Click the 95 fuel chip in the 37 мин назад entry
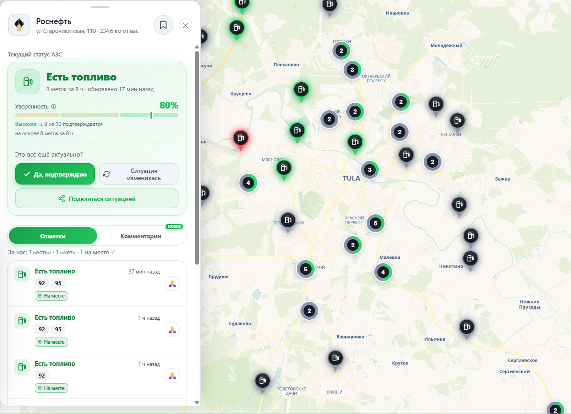The image size is (571, 414). pos(58,283)
